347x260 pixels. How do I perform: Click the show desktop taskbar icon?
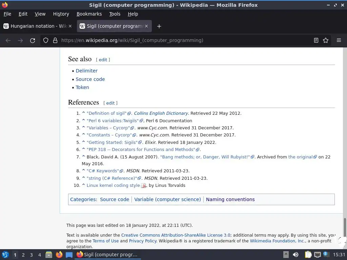tap(69, 255)
